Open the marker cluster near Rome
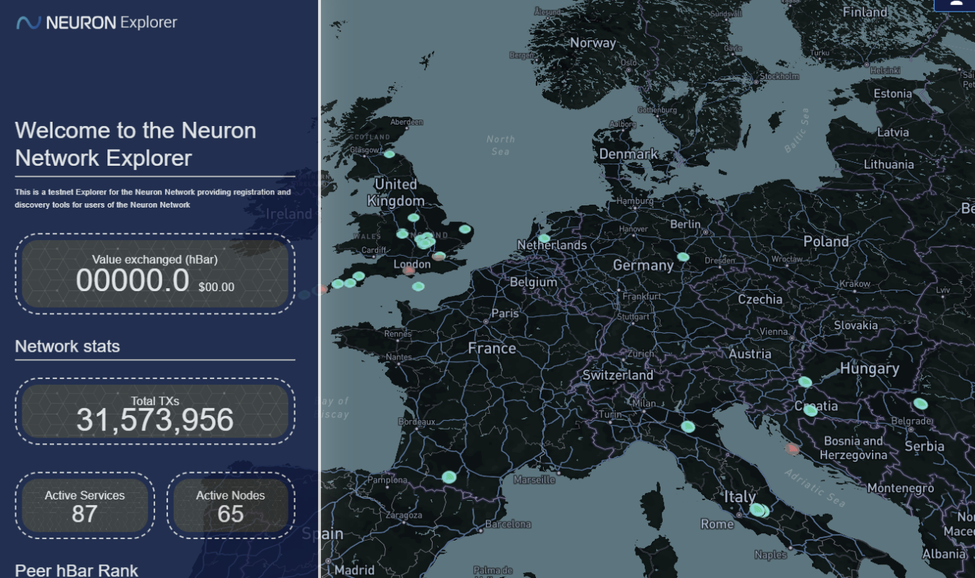The image size is (975, 578). pyautogui.click(x=759, y=510)
